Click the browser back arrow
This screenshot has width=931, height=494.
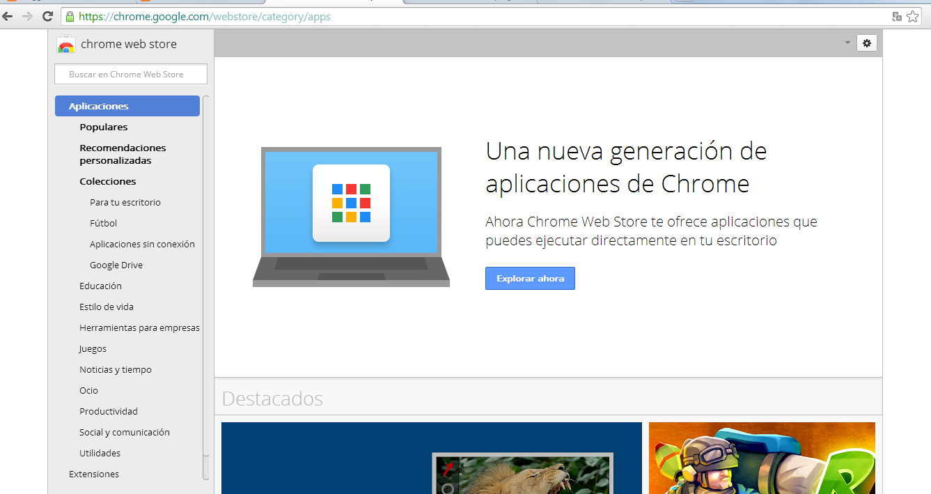(8, 16)
